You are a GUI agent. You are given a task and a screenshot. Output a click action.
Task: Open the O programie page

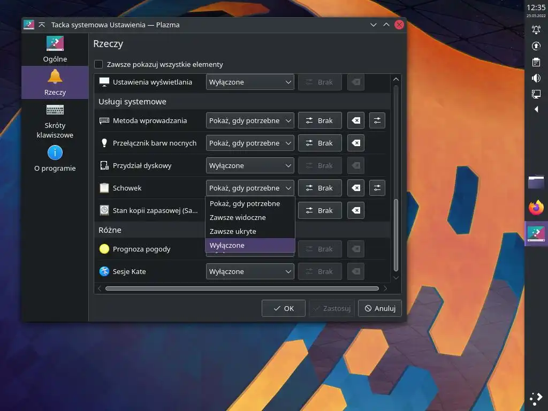pyautogui.click(x=55, y=159)
